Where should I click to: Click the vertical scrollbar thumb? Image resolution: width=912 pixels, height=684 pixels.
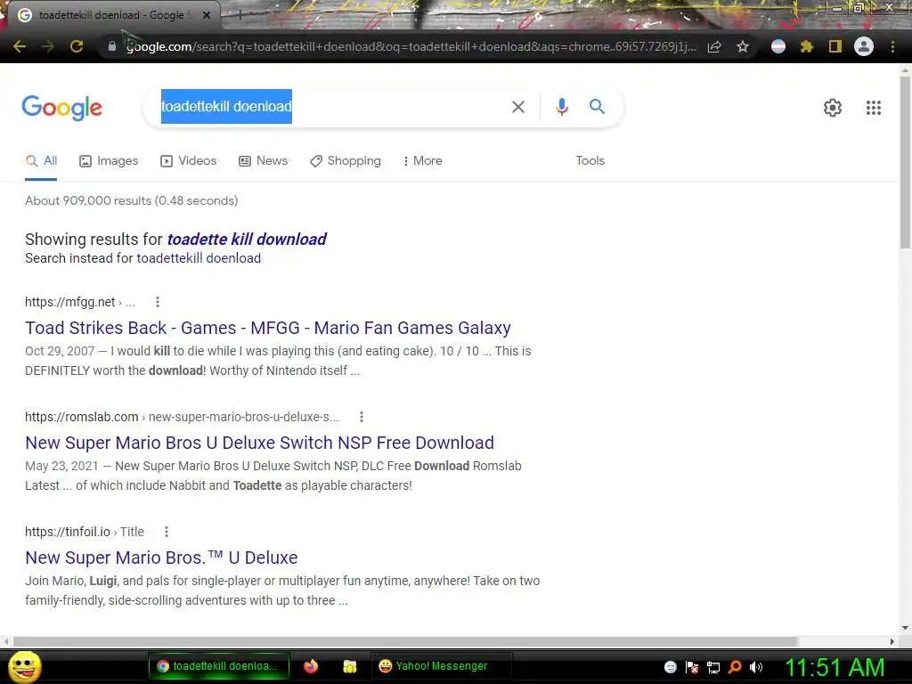[x=905, y=162]
